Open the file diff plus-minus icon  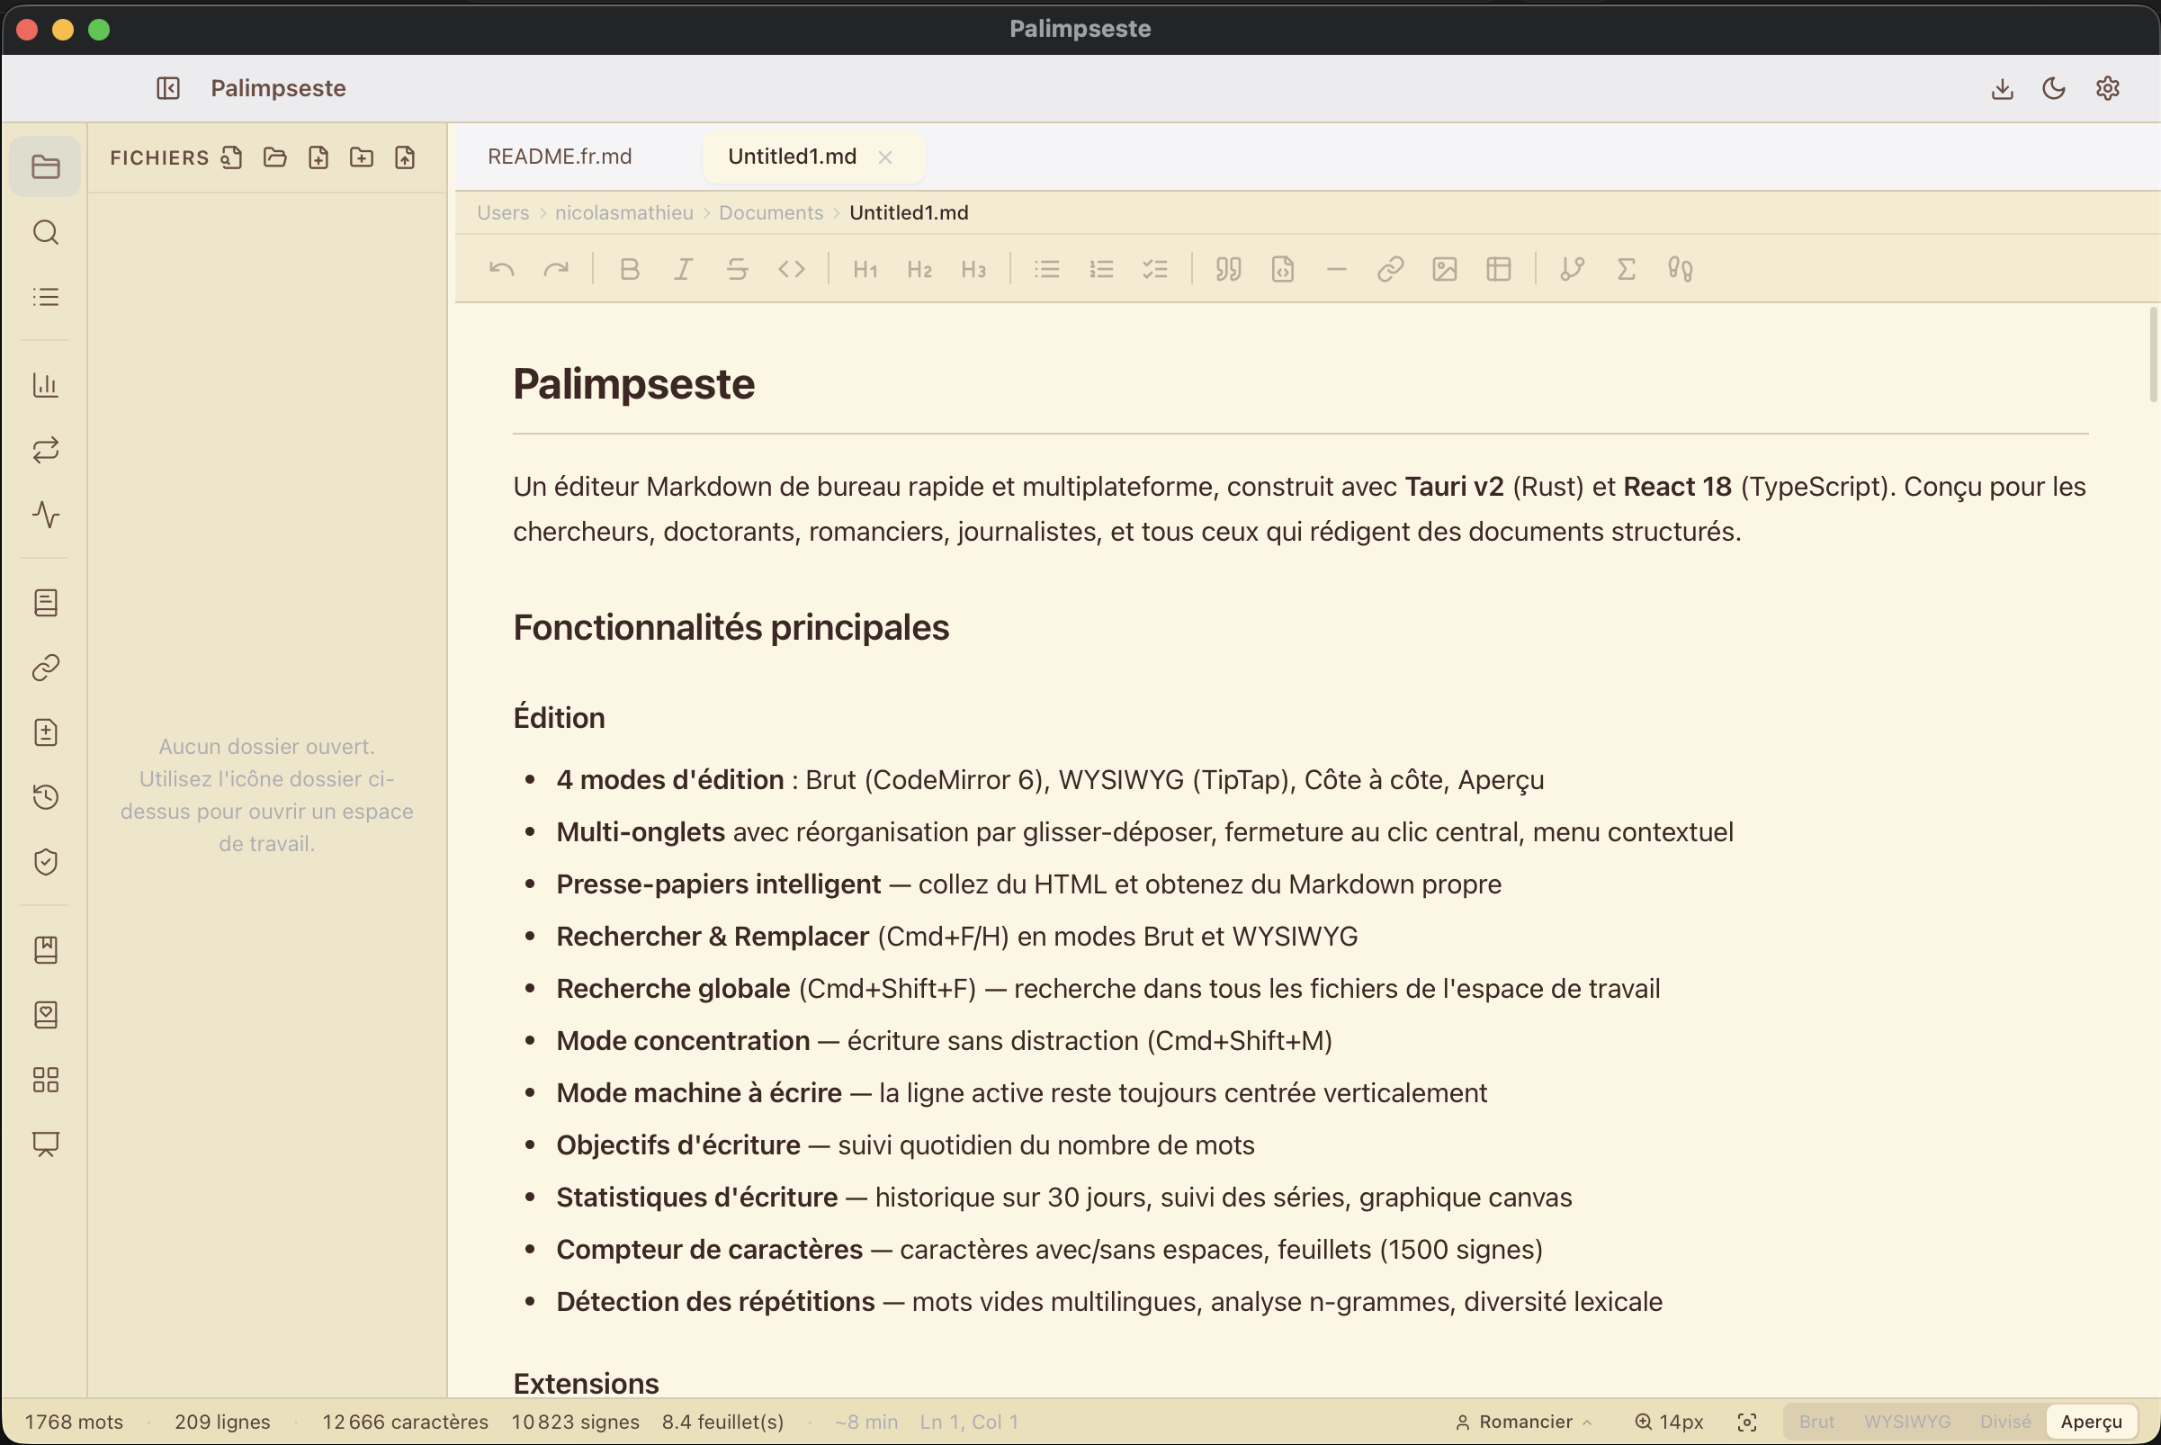[45, 732]
